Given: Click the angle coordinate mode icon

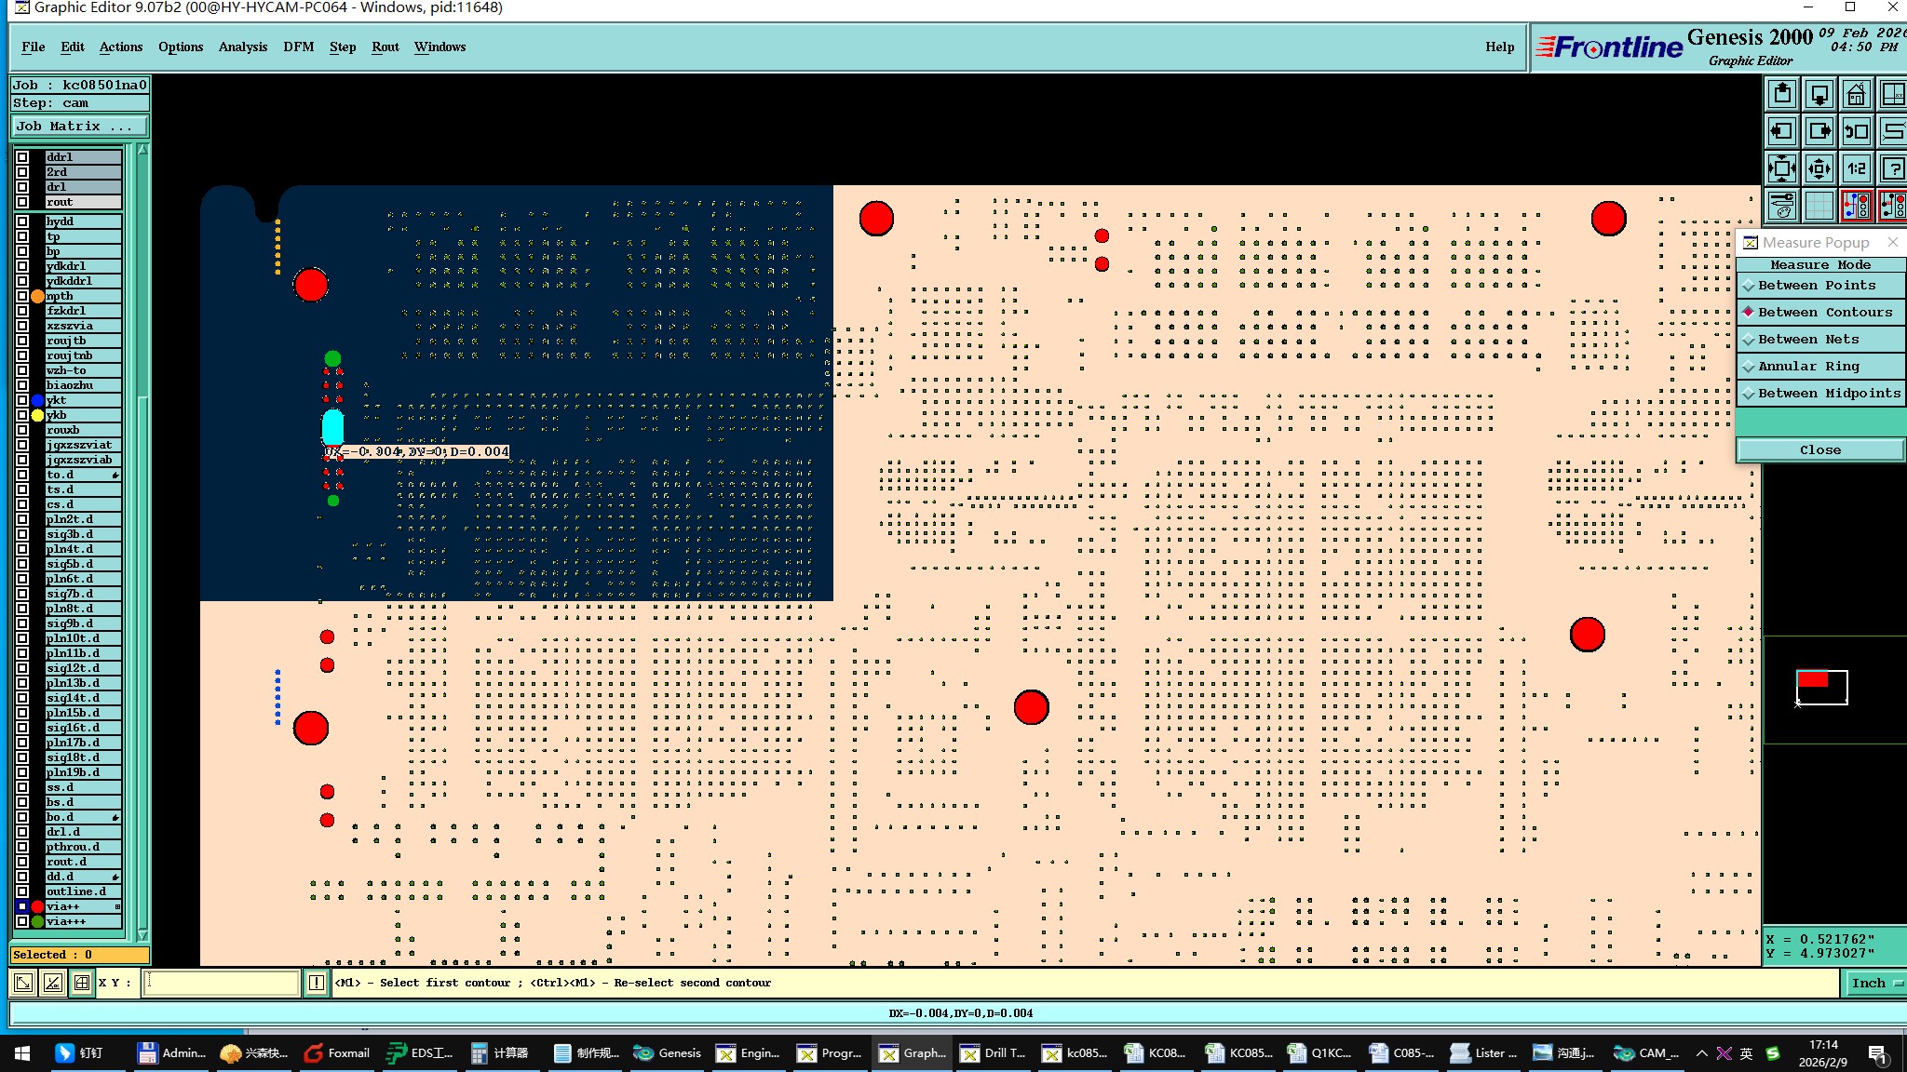Looking at the screenshot, I should [x=52, y=983].
